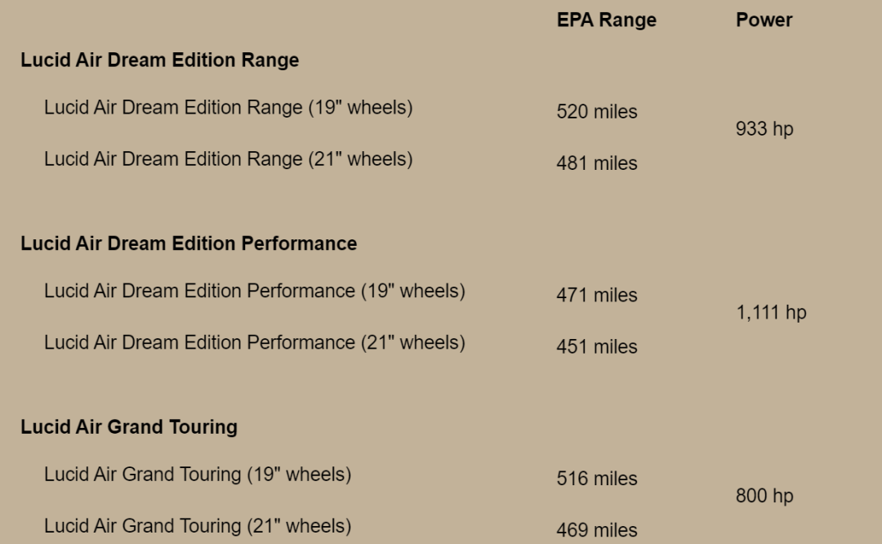
Task: Click the Dream Edition Performance 21" wheels row
Action: (255, 343)
